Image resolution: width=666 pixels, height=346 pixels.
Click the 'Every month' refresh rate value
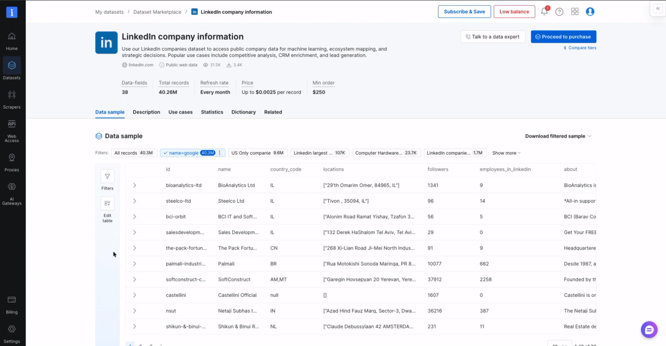pos(215,92)
